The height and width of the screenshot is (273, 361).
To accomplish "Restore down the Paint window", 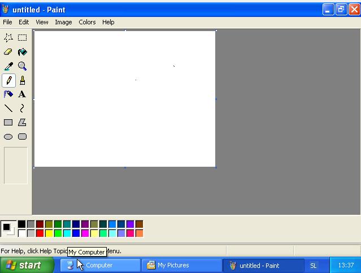I will (341, 10).
